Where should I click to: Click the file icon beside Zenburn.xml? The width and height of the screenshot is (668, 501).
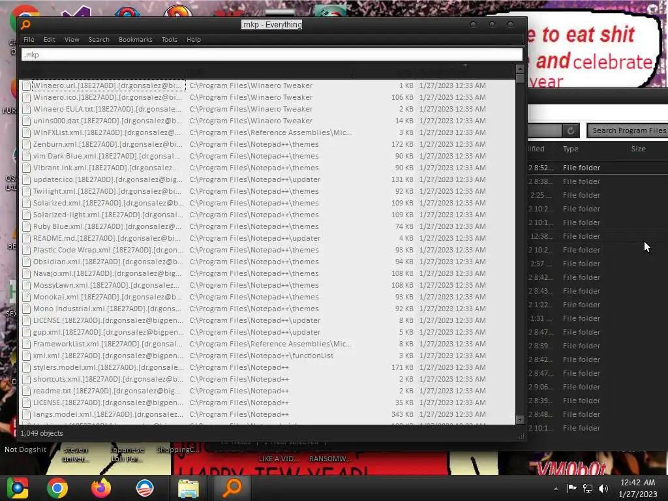pyautogui.click(x=26, y=144)
